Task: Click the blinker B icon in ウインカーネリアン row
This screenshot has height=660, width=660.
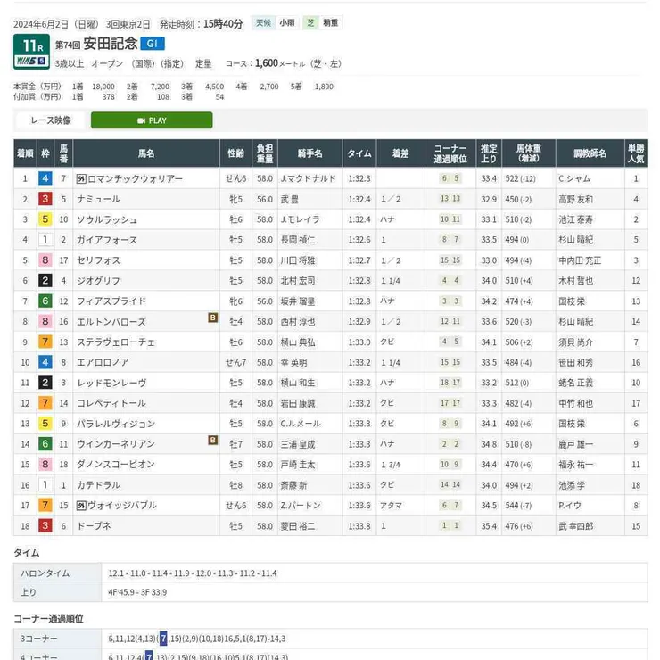Action: pyautogui.click(x=212, y=440)
